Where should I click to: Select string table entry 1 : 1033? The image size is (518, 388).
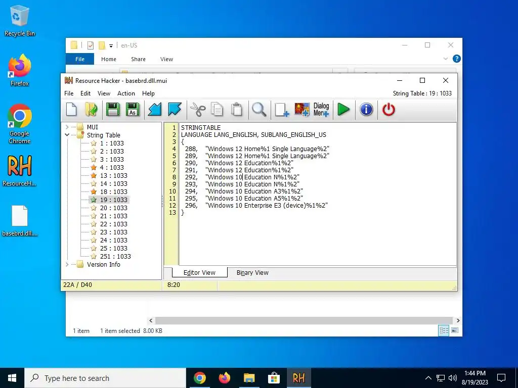point(112,143)
